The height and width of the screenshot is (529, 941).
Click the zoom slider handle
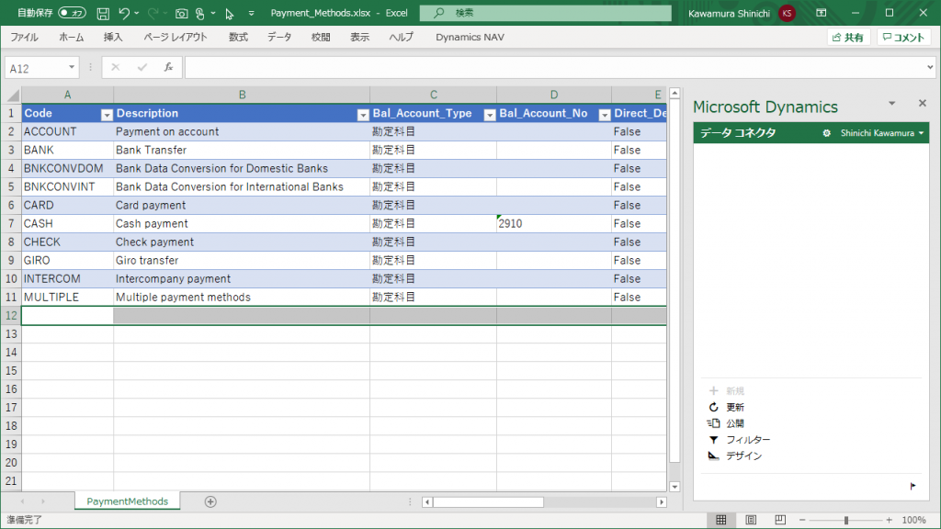[846, 520]
